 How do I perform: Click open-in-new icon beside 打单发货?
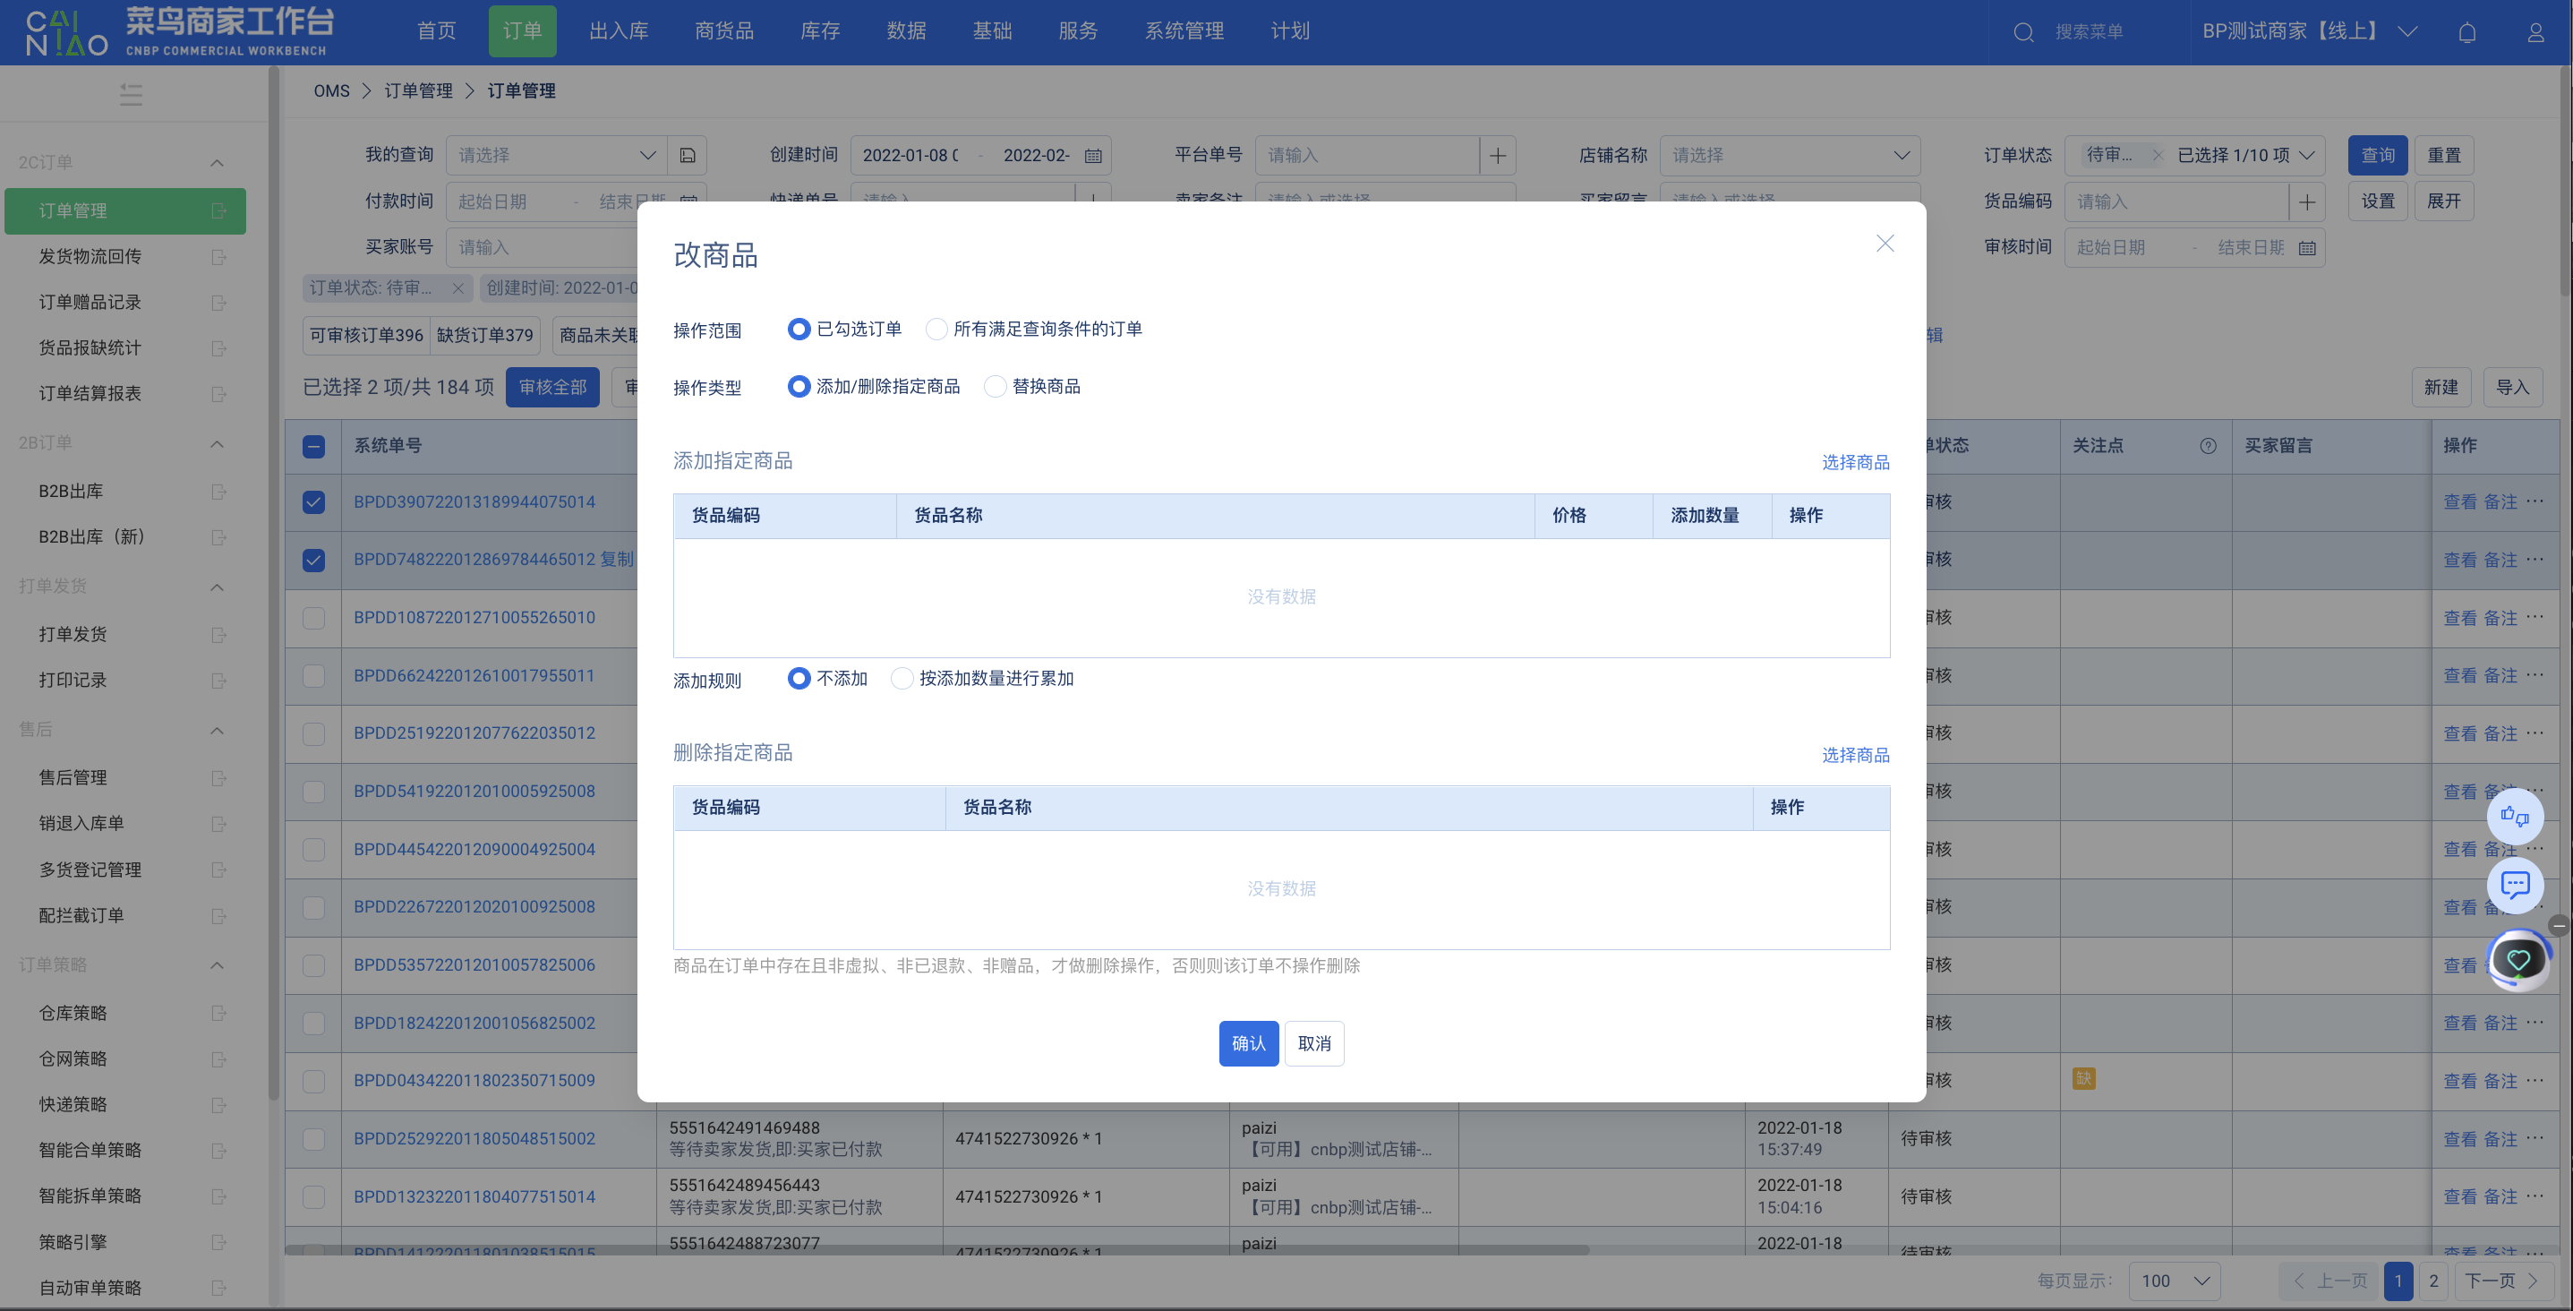click(218, 635)
